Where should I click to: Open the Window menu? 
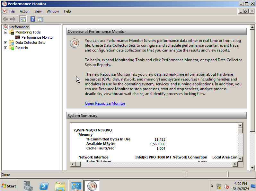(x=53, y=11)
